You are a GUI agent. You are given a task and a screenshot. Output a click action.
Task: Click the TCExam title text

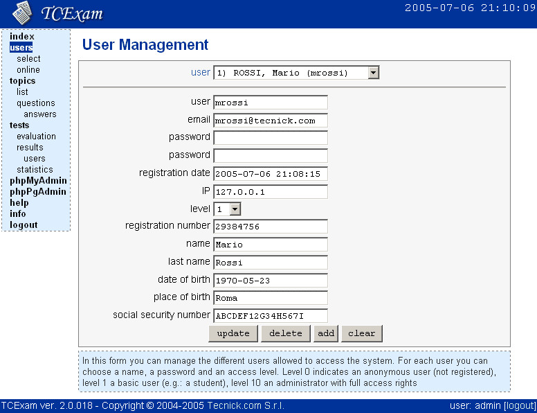[x=71, y=14]
